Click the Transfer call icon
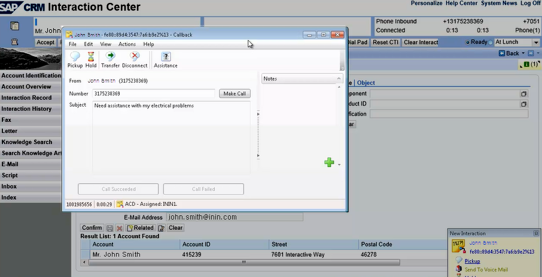 (110, 60)
